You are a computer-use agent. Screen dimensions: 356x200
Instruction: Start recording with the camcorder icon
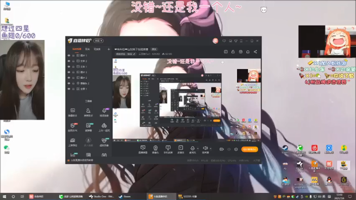pyautogui.click(x=221, y=149)
